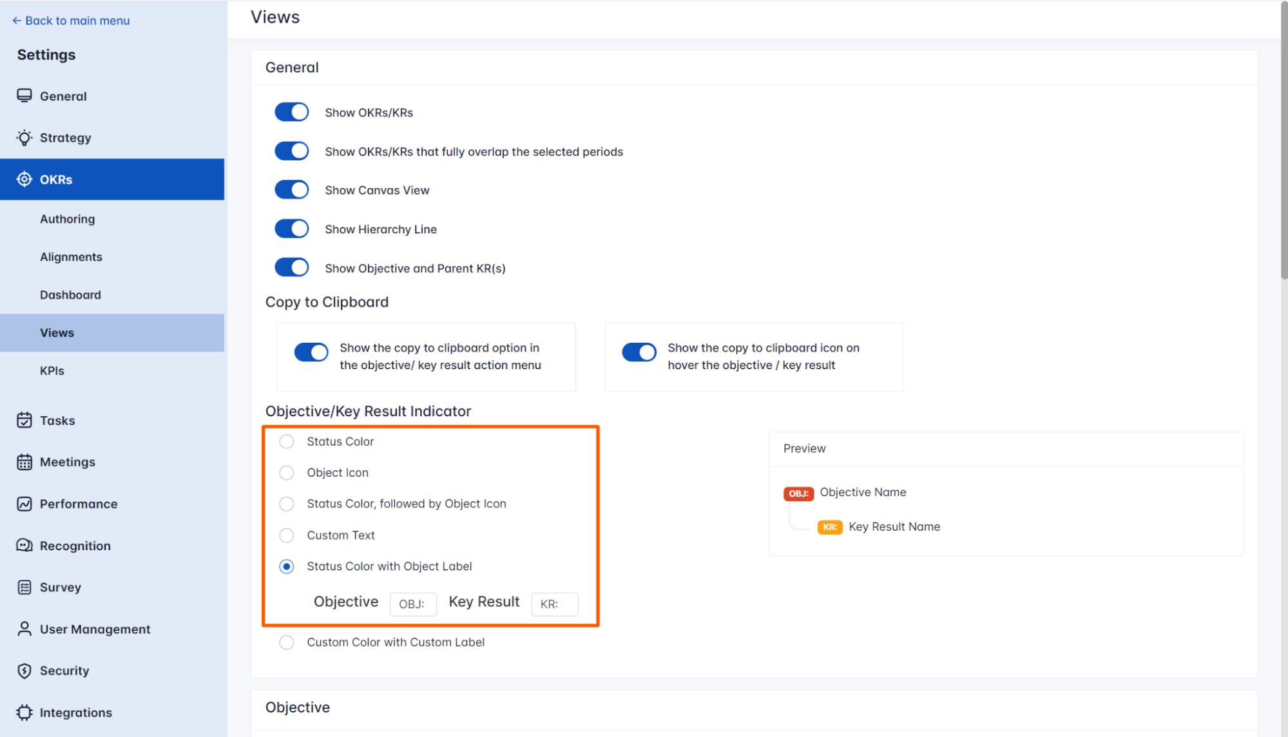The width and height of the screenshot is (1288, 737).
Task: Go to the Alignments settings page
Action: (71, 257)
